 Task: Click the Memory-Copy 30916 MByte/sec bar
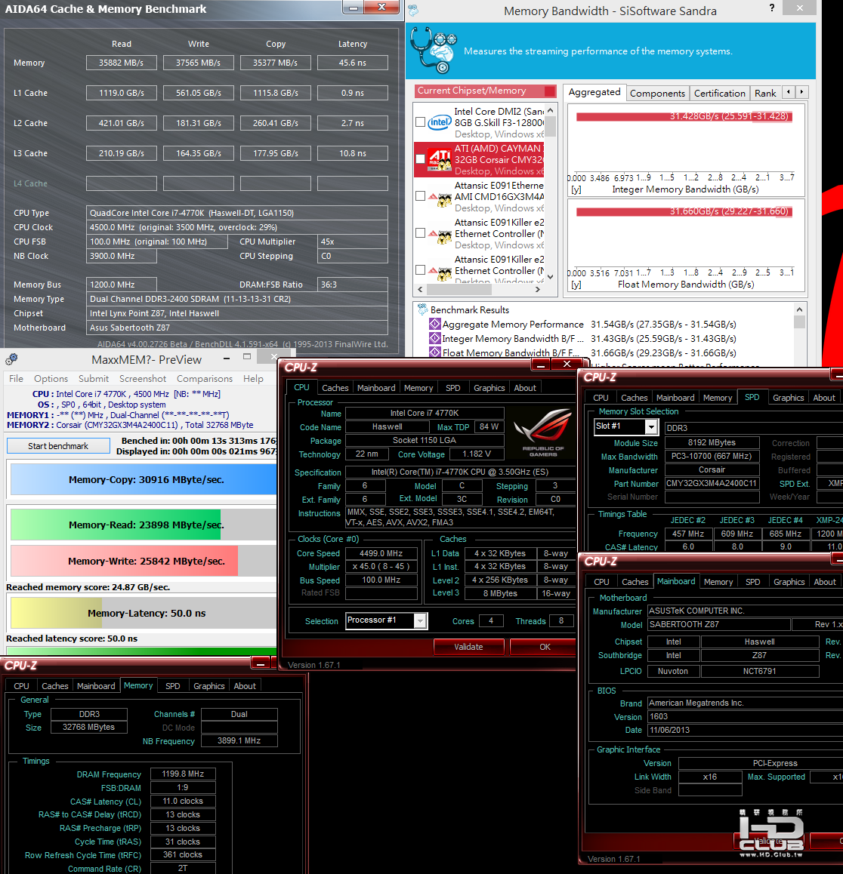pyautogui.click(x=144, y=479)
